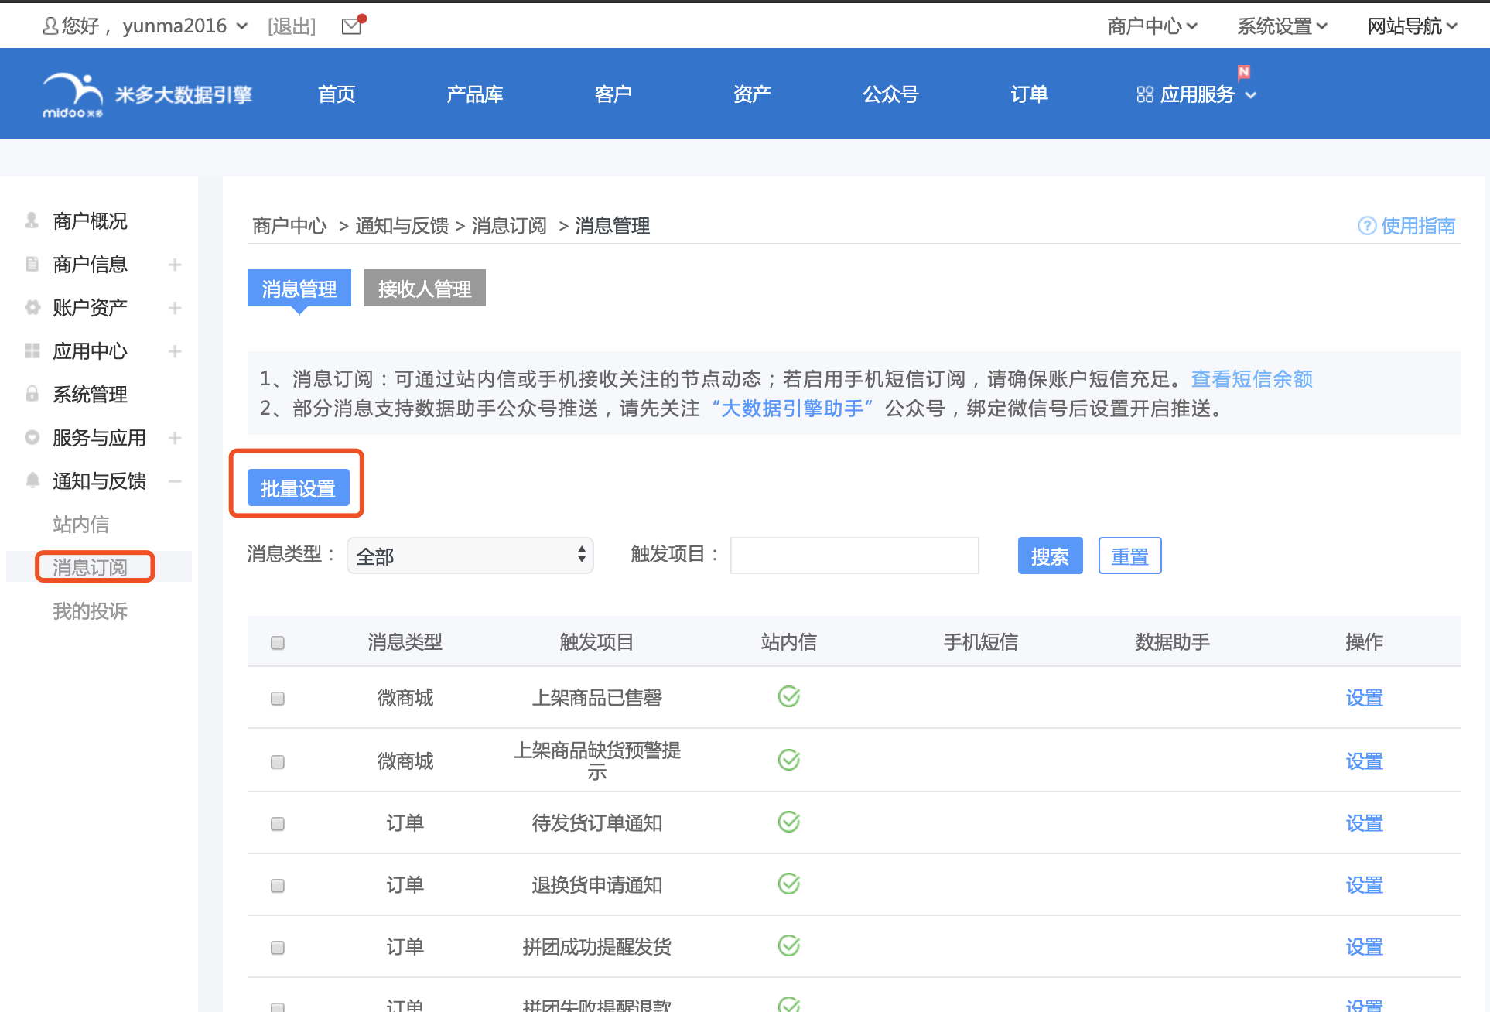Open 消息订阅 in the sidebar
This screenshot has width=1490, height=1012.
point(90,568)
